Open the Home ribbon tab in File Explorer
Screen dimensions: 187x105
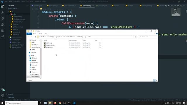[x=35, y=34]
